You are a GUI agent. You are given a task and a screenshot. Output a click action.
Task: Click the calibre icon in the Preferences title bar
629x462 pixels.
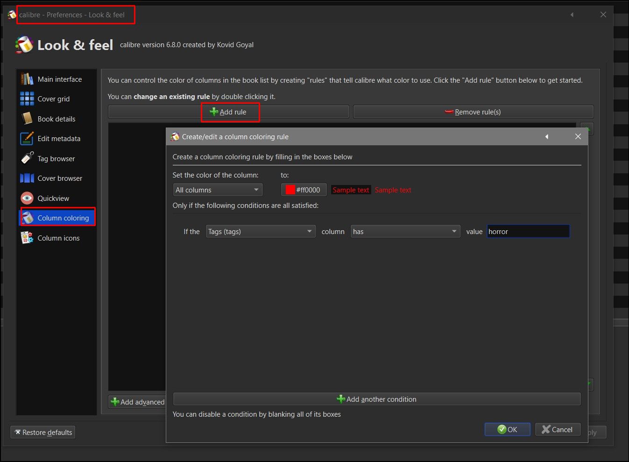tap(12, 14)
